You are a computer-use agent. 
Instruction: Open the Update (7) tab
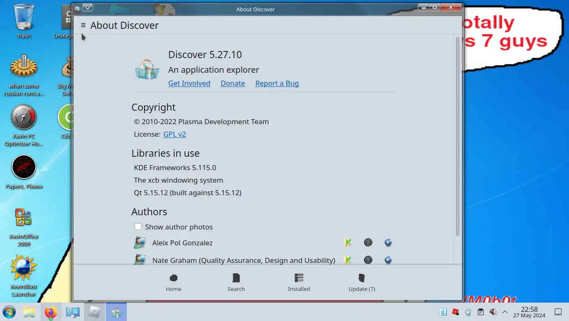[362, 283]
